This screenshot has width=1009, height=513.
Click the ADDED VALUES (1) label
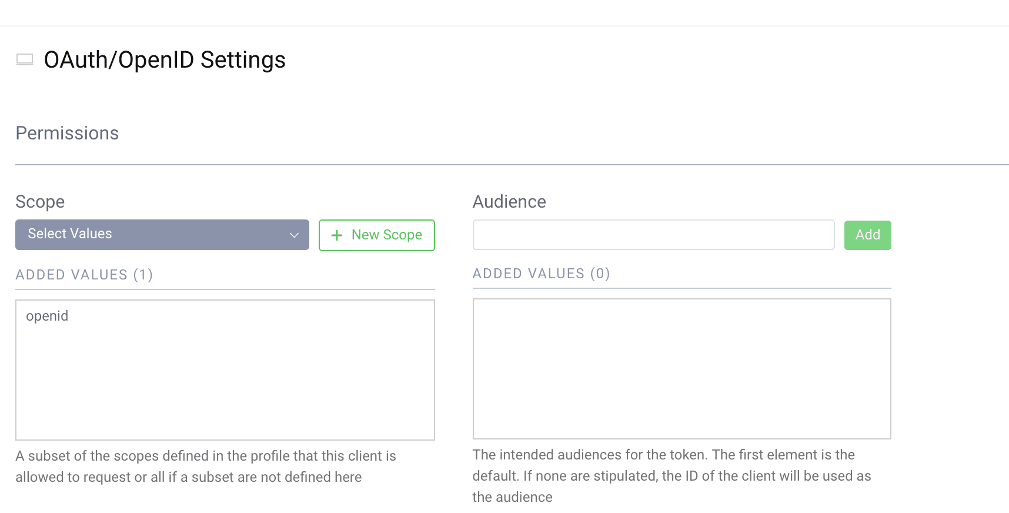pos(84,275)
